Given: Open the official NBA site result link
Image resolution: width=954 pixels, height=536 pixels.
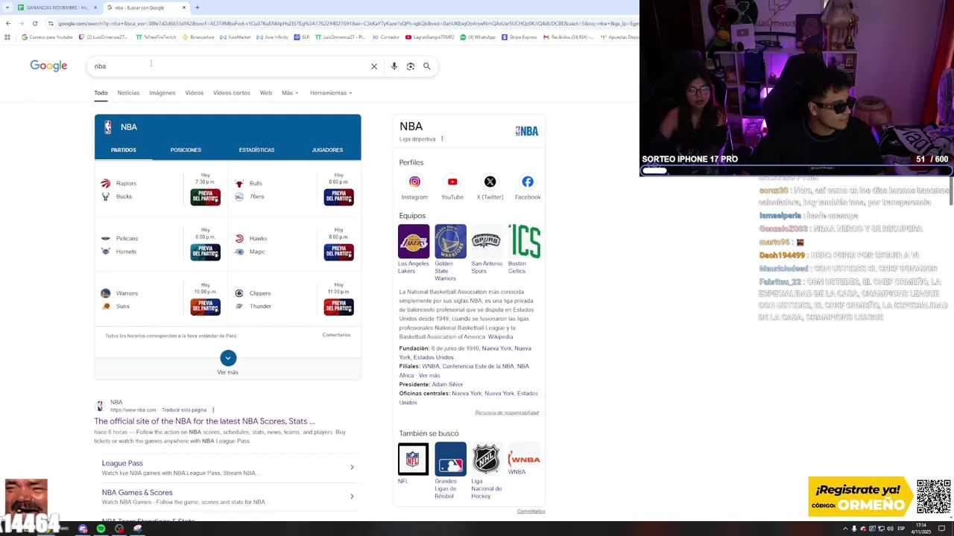Looking at the screenshot, I should pyautogui.click(x=205, y=421).
